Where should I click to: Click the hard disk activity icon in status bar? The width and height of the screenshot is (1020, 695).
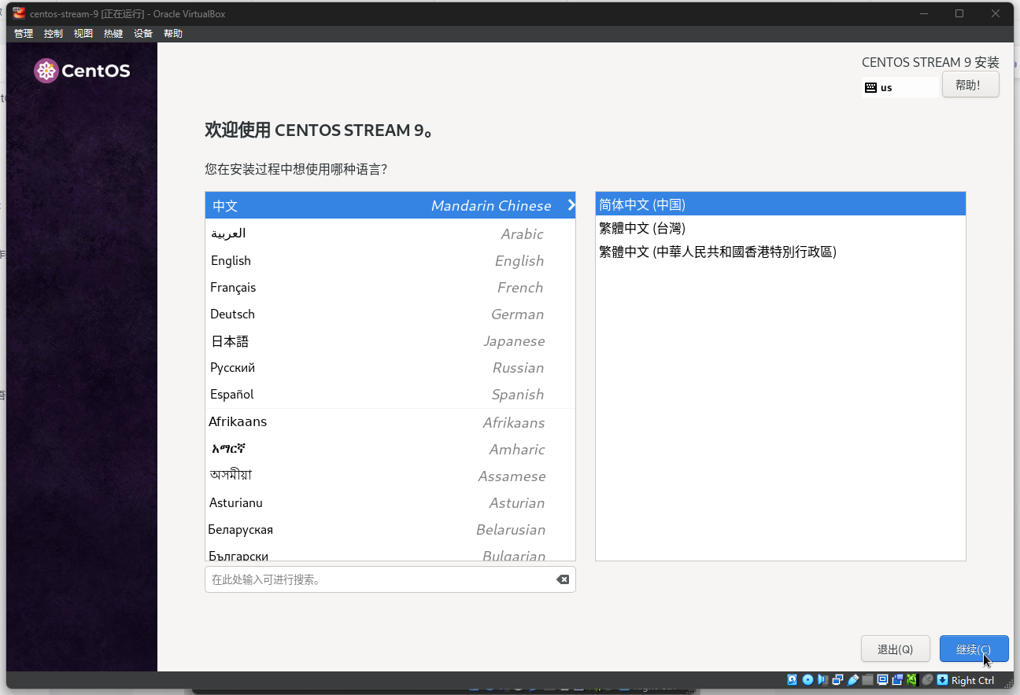click(793, 680)
